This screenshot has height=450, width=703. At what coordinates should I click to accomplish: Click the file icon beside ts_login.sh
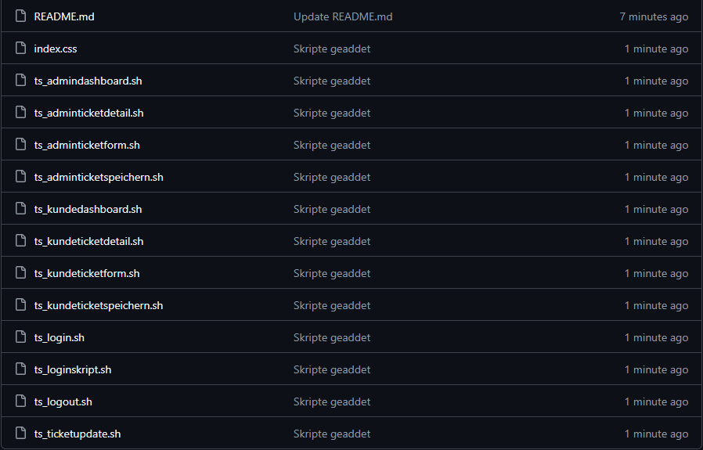[20, 337]
